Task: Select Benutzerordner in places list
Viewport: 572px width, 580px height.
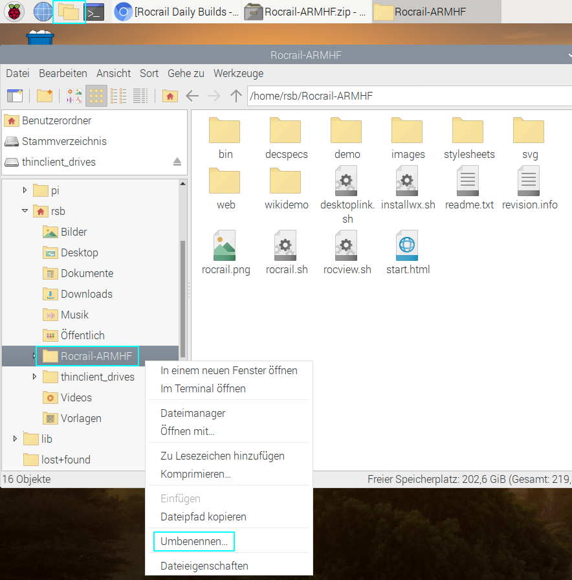Action: click(56, 120)
